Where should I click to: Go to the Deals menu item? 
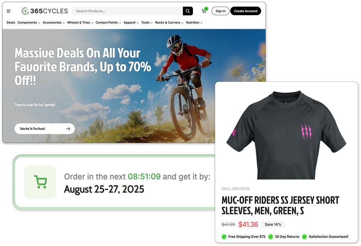[11, 23]
